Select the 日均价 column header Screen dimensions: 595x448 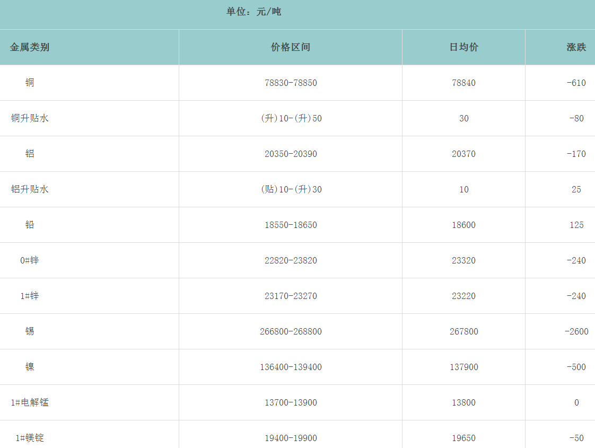pos(463,47)
